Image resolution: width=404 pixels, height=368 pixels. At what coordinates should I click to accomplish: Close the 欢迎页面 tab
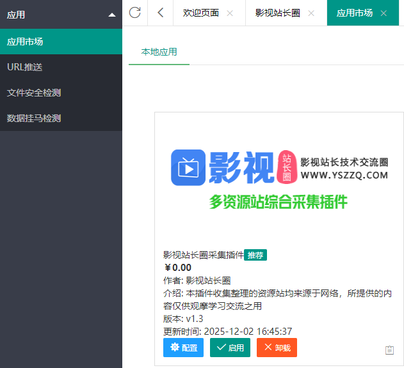point(230,13)
